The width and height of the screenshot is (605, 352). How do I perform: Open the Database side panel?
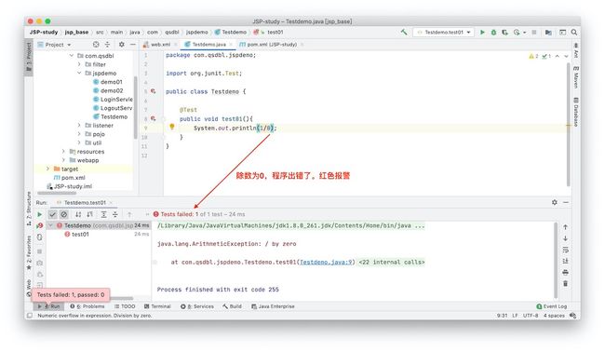tap(575, 113)
